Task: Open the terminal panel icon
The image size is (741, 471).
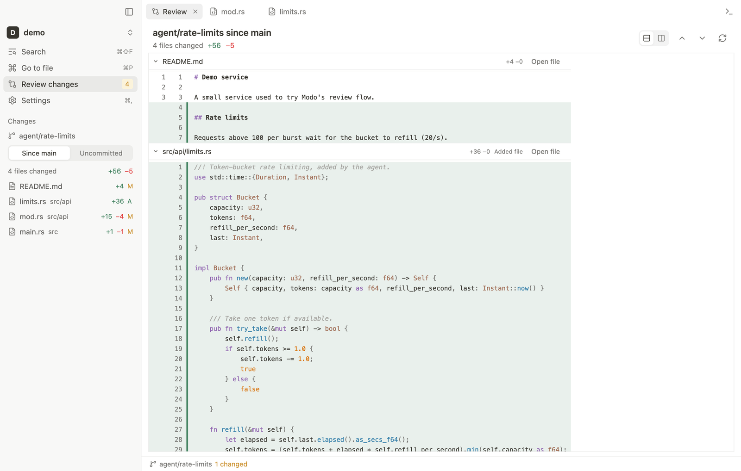Action: (x=728, y=12)
